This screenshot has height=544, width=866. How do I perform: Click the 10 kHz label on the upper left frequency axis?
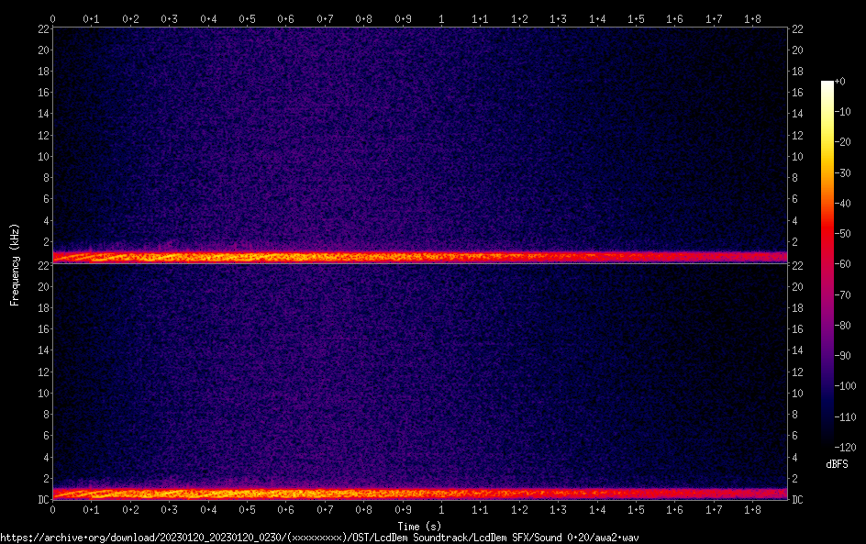pos(41,156)
